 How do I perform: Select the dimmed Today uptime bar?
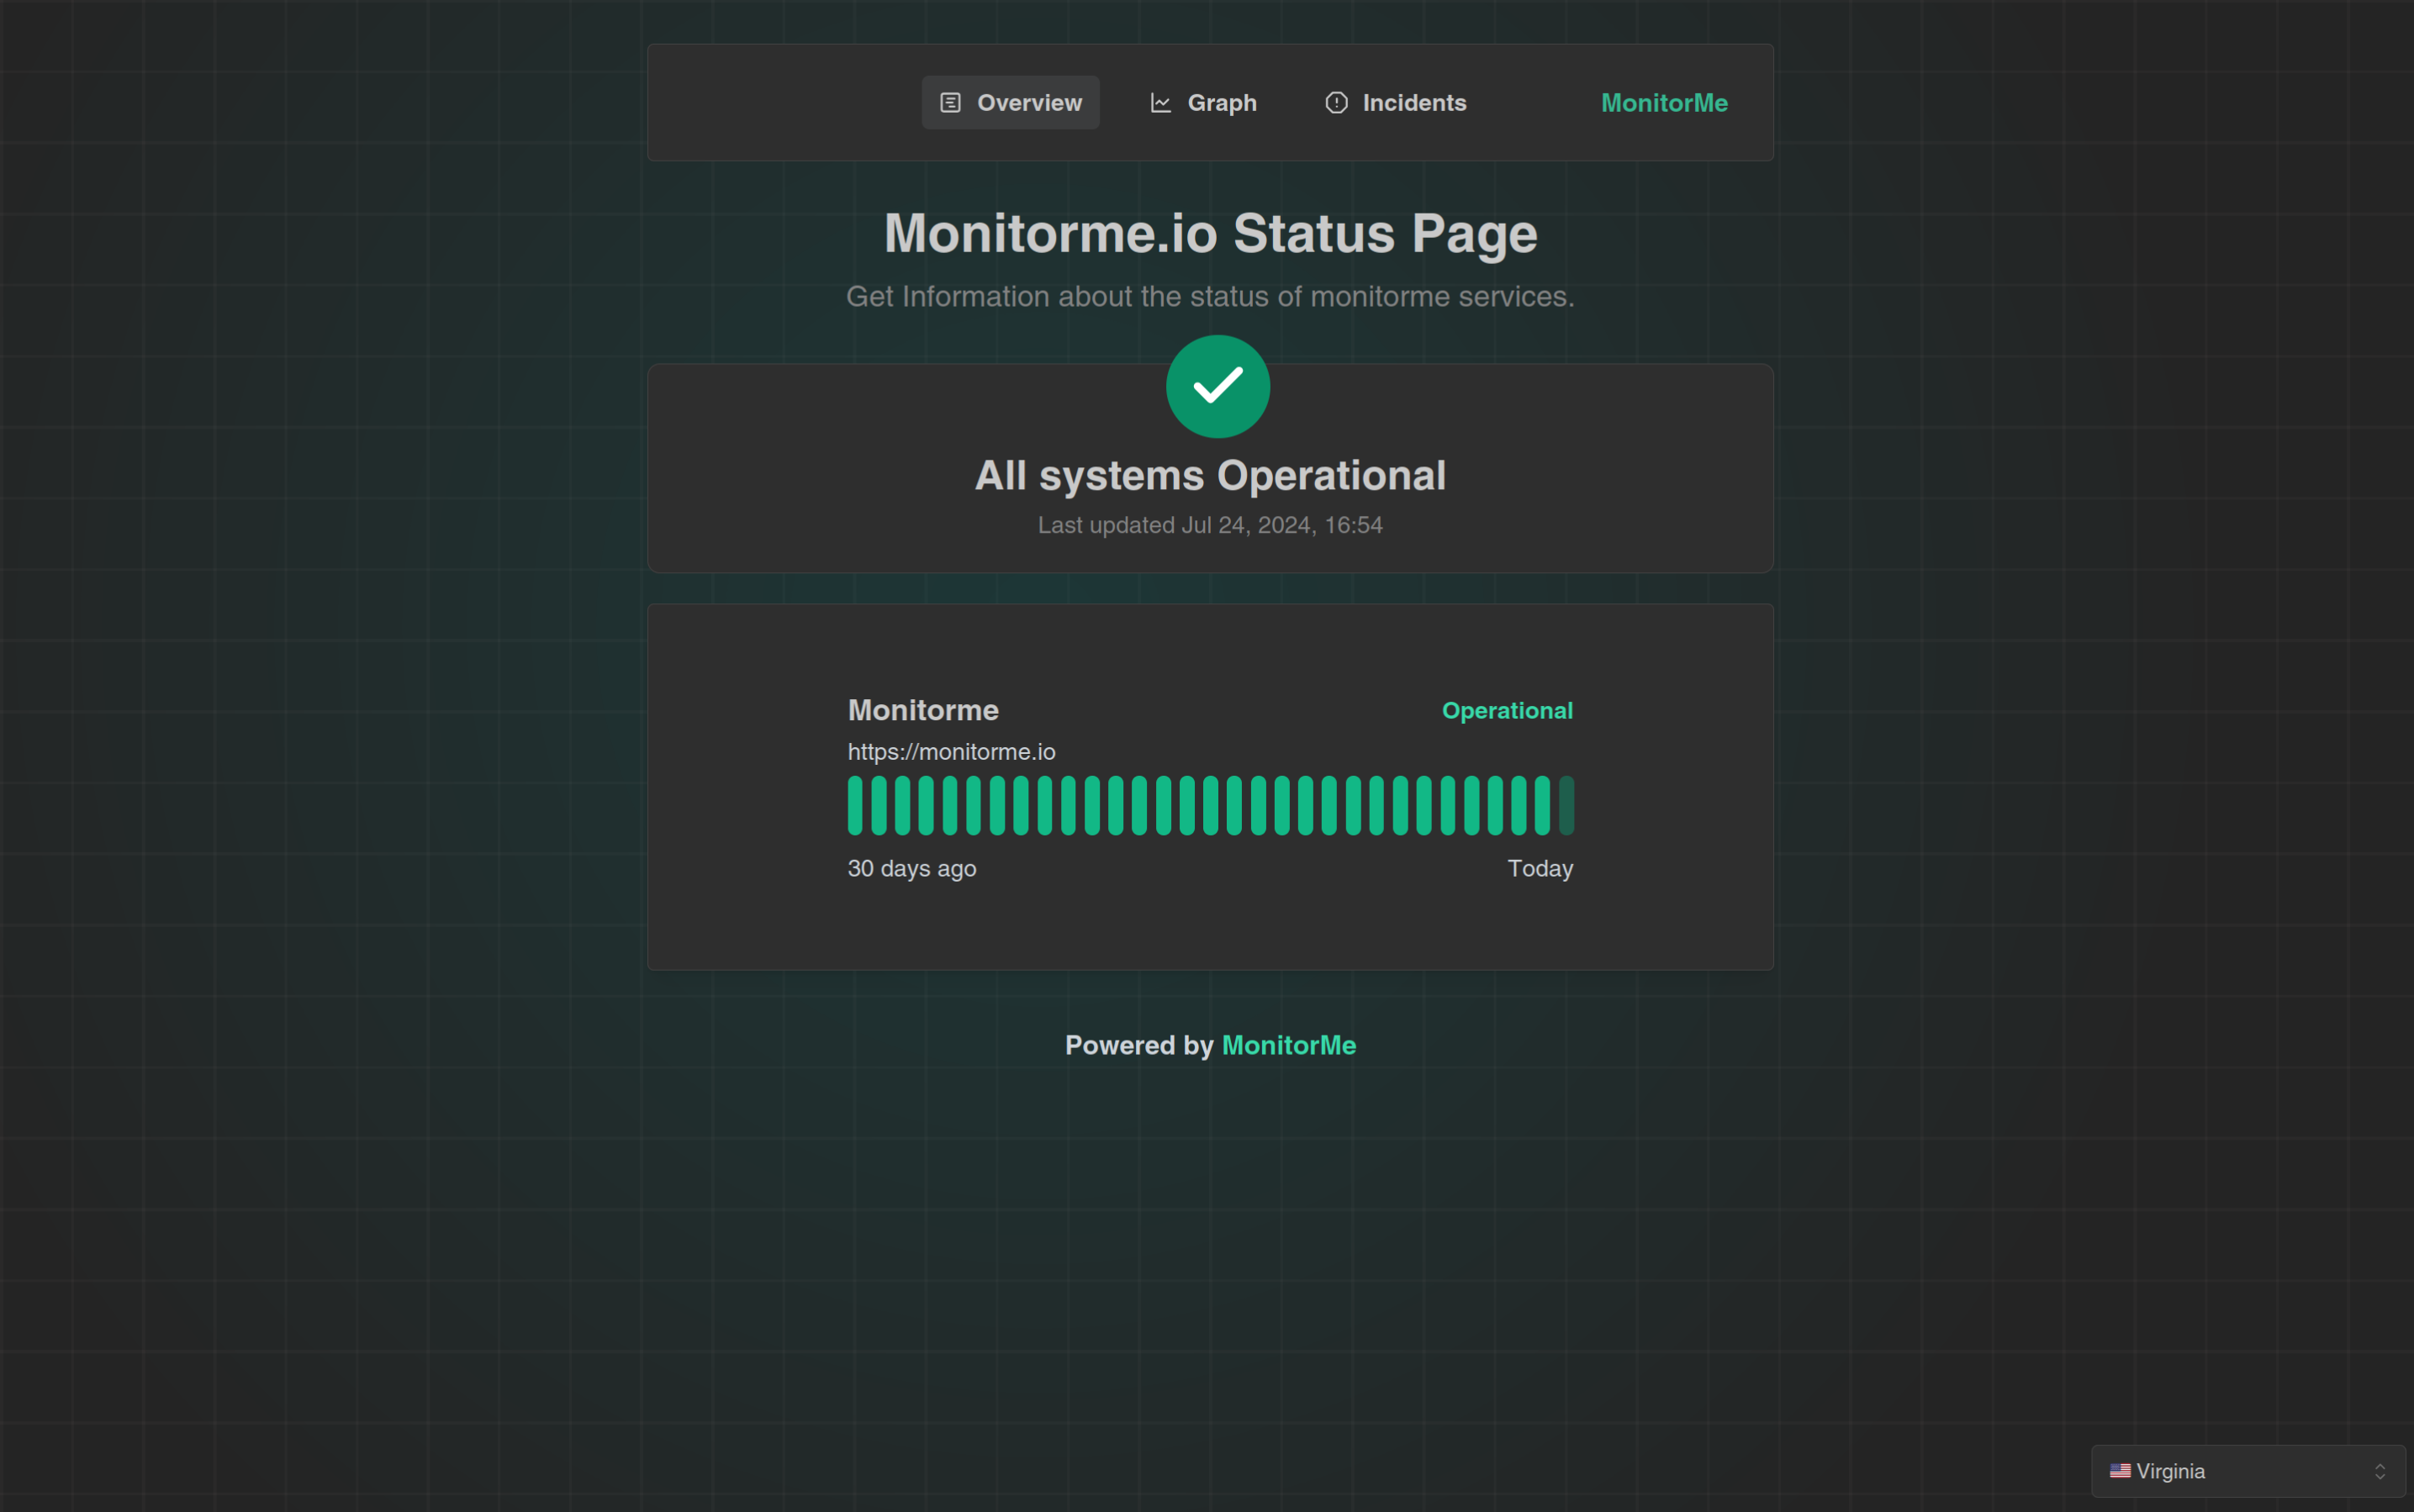(x=1566, y=805)
